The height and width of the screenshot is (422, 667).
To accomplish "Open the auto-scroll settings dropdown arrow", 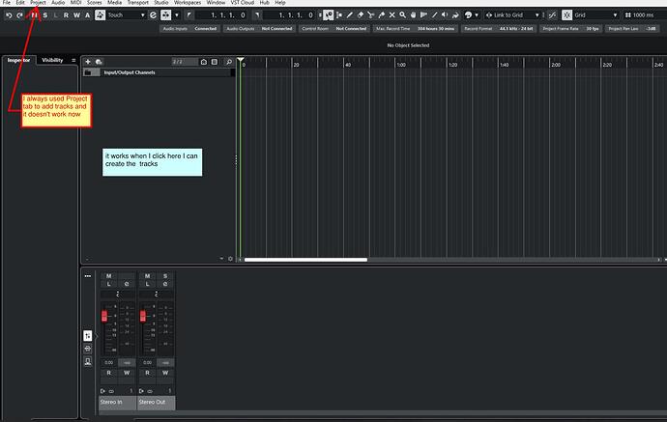I will 177,15.
